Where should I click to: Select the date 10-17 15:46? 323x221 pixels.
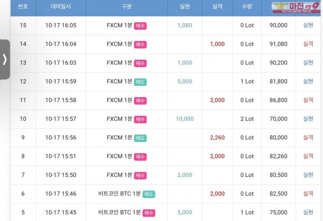[x=61, y=194]
